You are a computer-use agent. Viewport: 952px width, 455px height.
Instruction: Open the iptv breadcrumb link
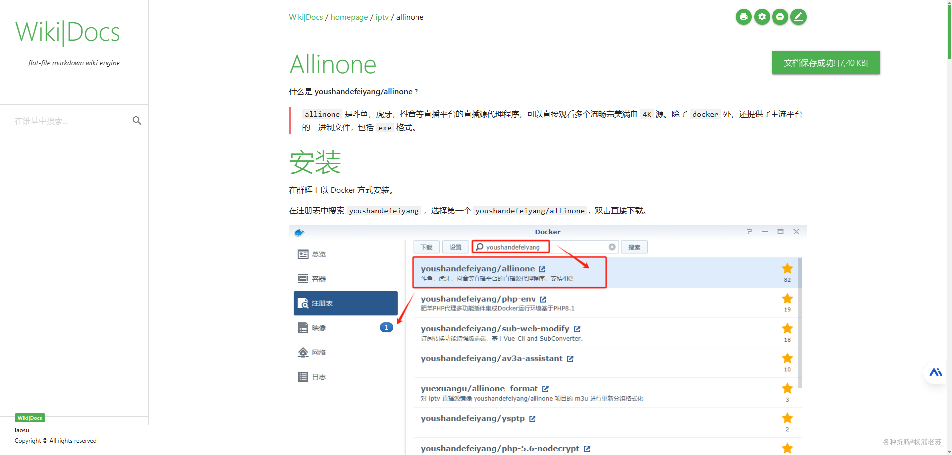pyautogui.click(x=382, y=17)
